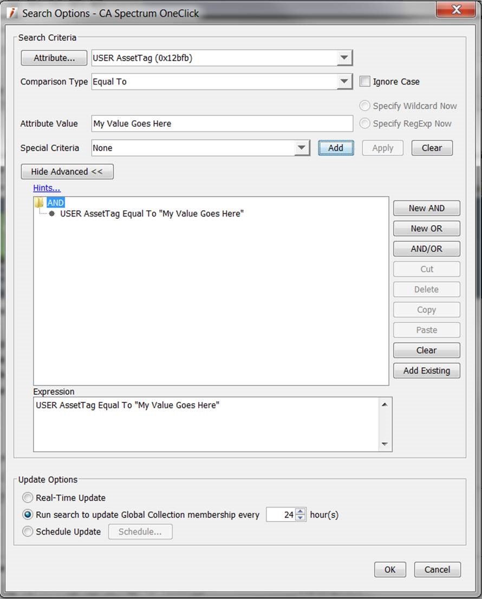Click the Delete button
Image resolution: width=482 pixels, height=599 pixels.
pyautogui.click(x=426, y=289)
